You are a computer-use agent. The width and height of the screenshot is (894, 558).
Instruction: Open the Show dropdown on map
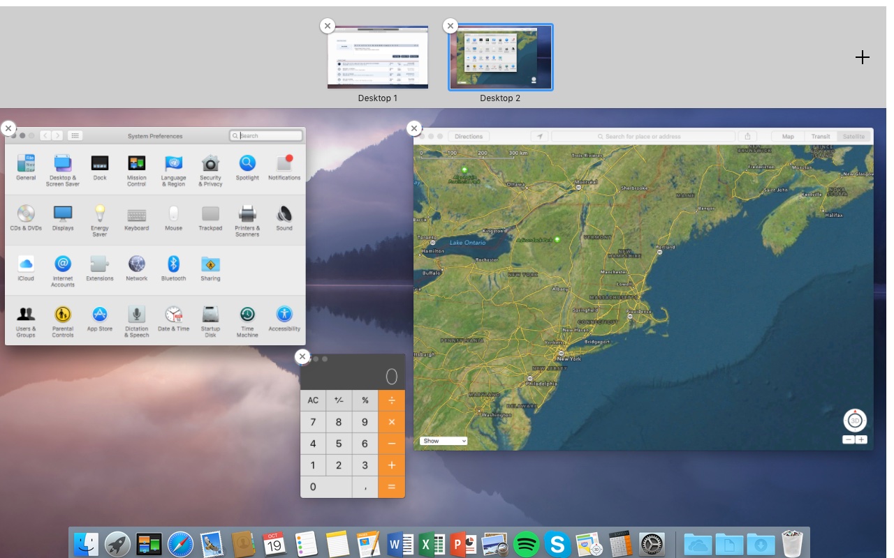click(444, 441)
